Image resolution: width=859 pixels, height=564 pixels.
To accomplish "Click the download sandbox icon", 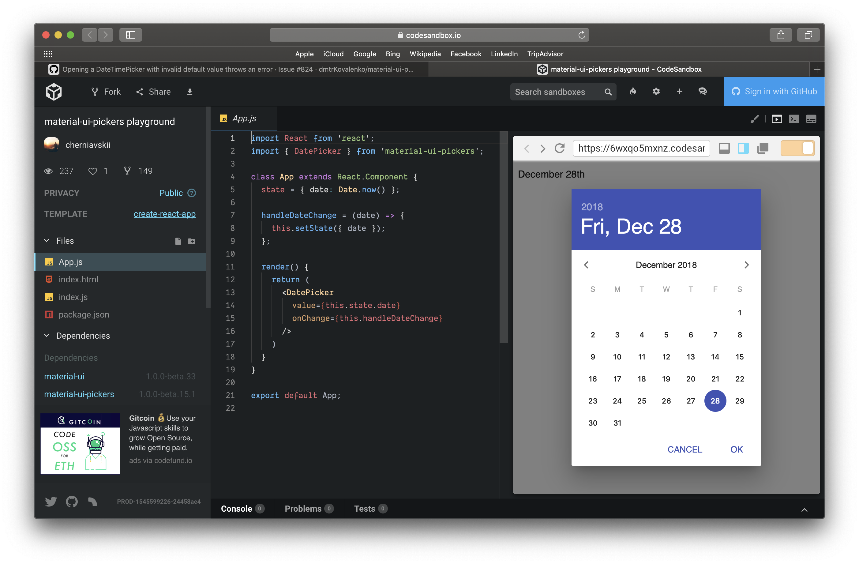I will (x=189, y=92).
